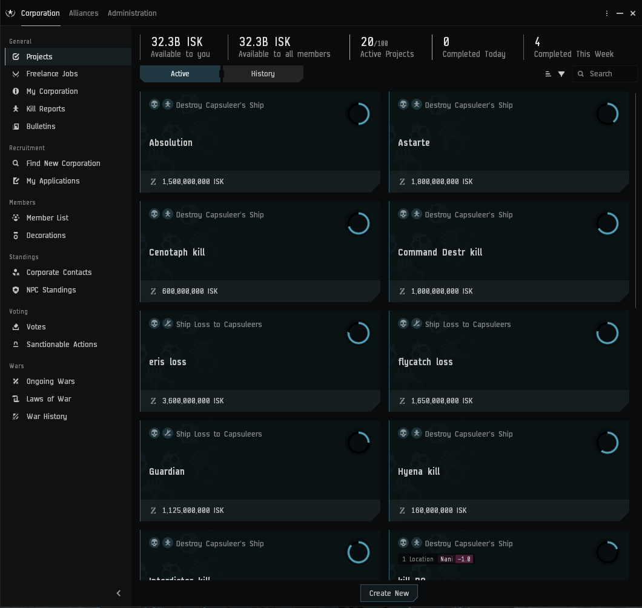Click the 160,000,000 ISK reward text
Viewport: 642px width, 608px height.
point(439,511)
